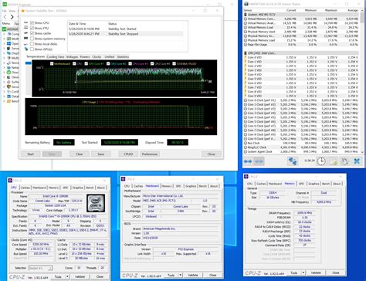This screenshot has width=366, height=281.
Task: Switch to the Statistics tab
Action: 123,57
